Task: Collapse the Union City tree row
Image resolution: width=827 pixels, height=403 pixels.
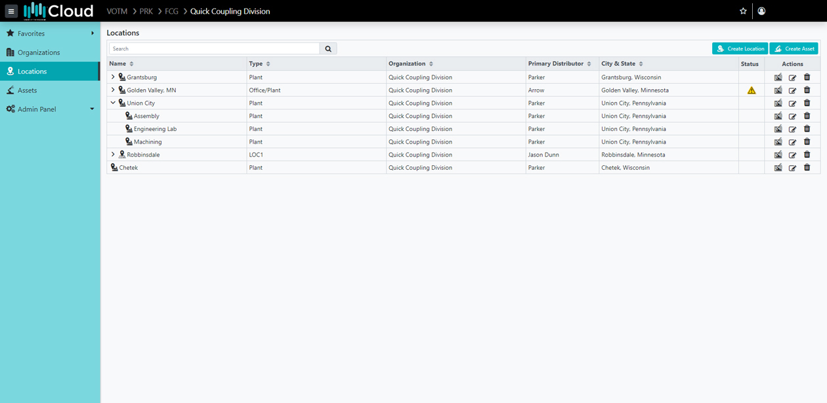Action: click(x=113, y=103)
